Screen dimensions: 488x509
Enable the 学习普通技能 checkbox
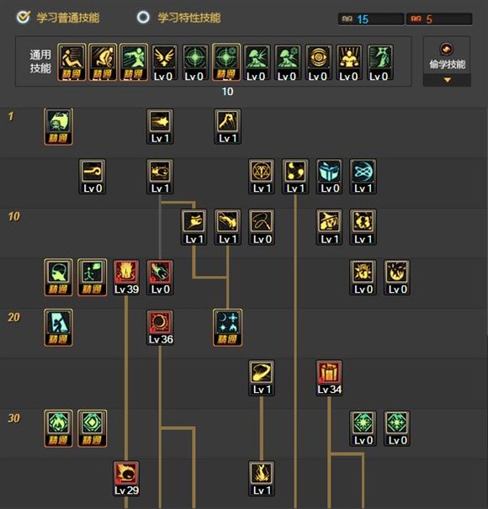tap(24, 17)
